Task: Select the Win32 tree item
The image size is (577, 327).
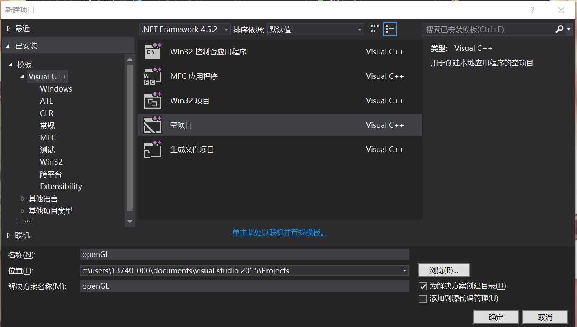Action: 51,162
